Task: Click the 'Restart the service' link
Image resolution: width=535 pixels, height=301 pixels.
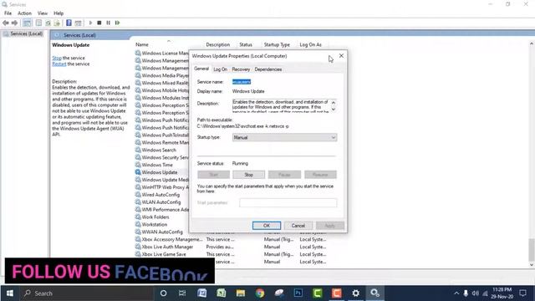Action: [x=59, y=64]
